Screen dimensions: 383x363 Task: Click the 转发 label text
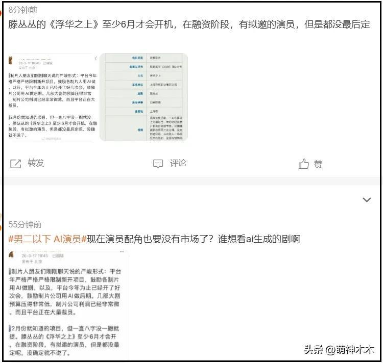[36, 163]
